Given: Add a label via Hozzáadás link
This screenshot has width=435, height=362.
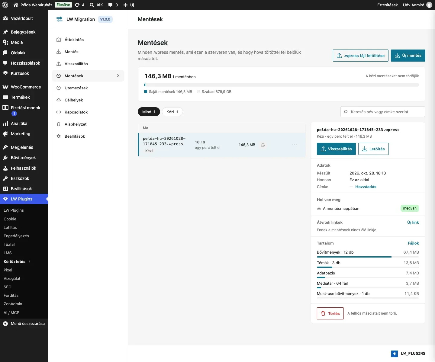Looking at the screenshot, I should pyautogui.click(x=366, y=187).
